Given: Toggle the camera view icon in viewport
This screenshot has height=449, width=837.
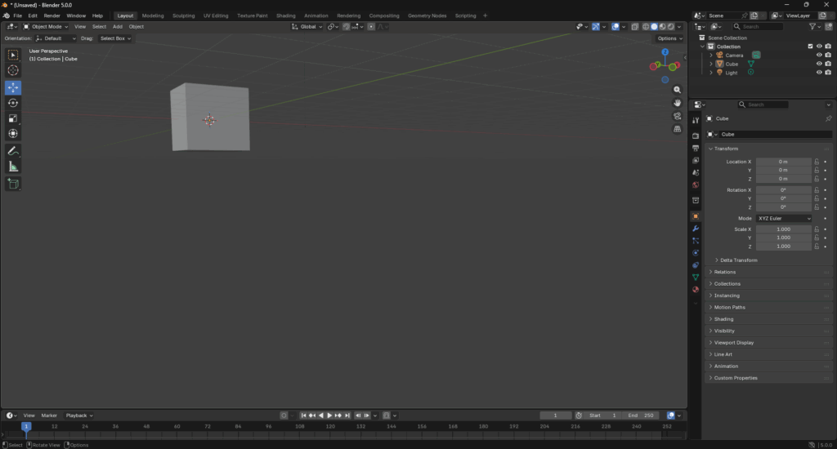Looking at the screenshot, I should [x=678, y=116].
